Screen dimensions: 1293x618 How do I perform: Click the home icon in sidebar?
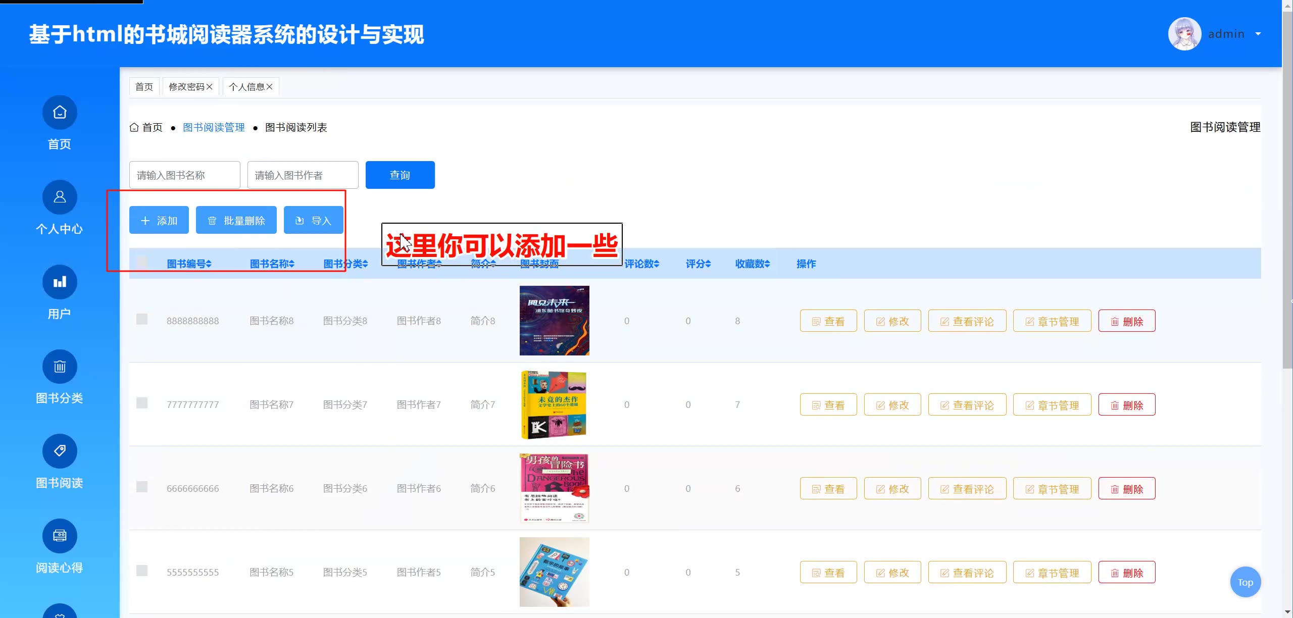[x=60, y=112]
